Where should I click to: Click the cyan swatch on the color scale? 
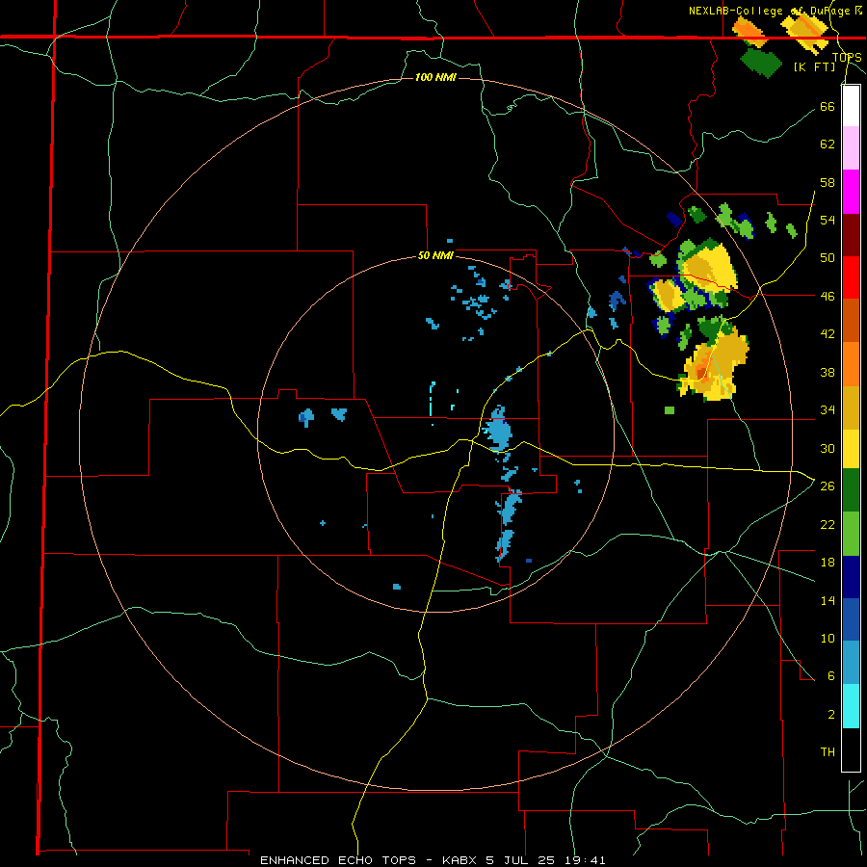(851, 706)
